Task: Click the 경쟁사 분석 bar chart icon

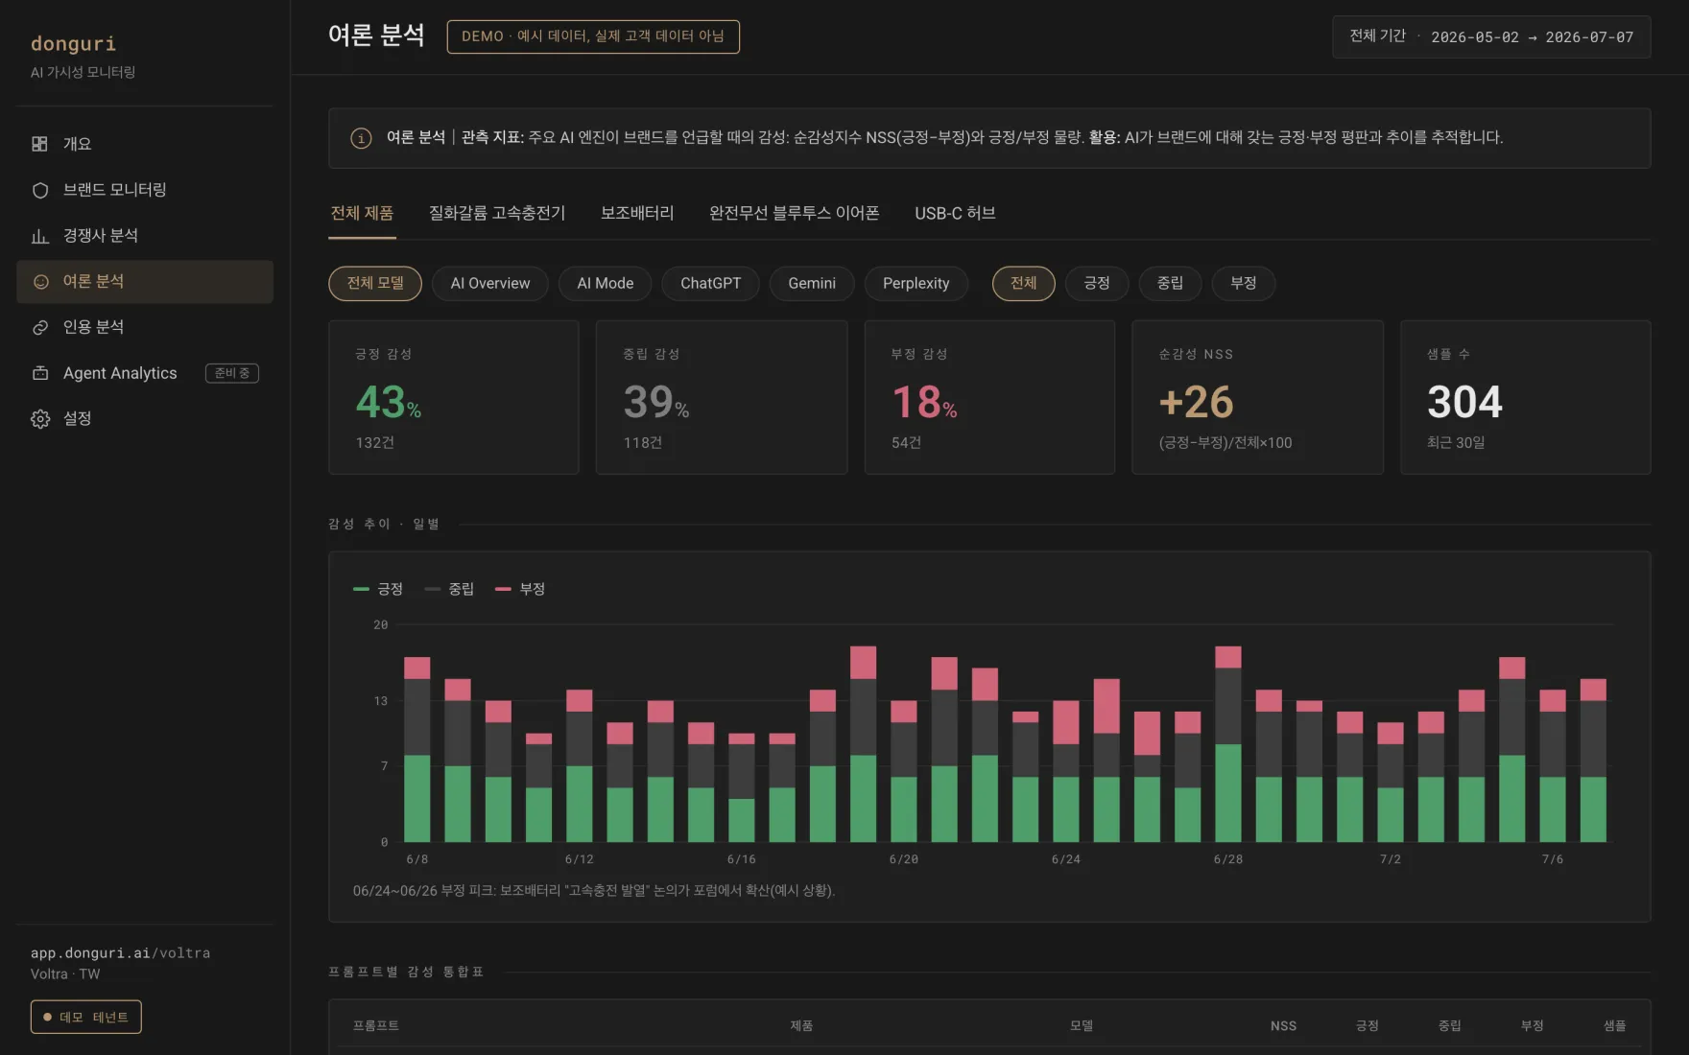Action: (39, 236)
